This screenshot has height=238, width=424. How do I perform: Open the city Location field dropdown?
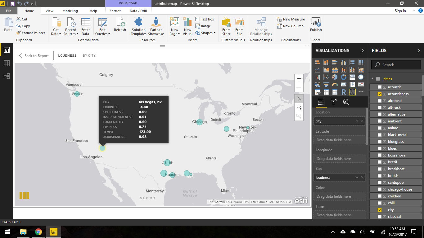coord(357,121)
